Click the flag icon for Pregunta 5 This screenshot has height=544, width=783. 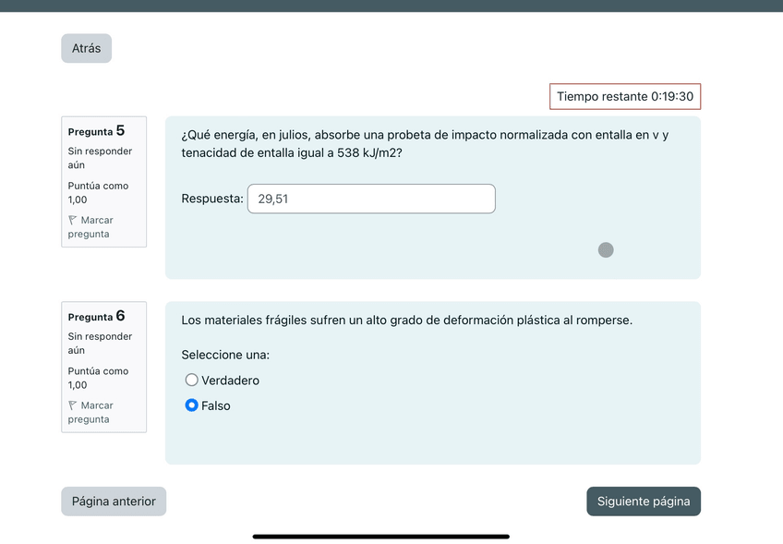coord(73,221)
